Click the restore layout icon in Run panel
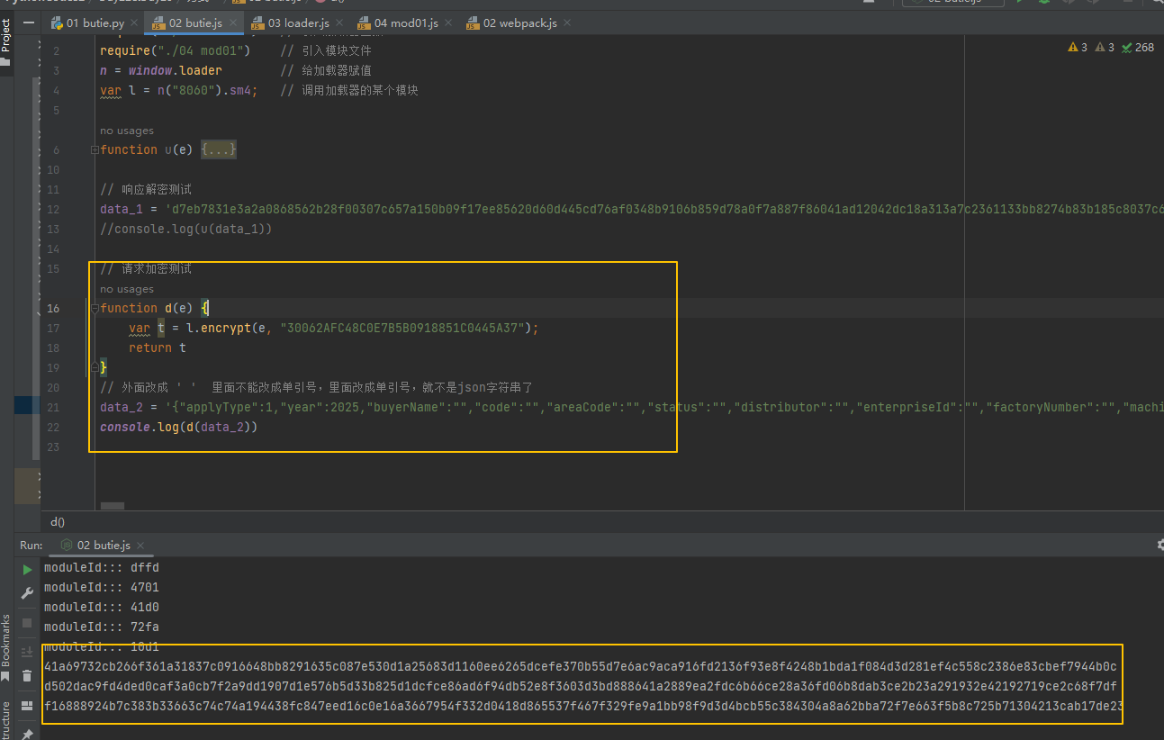The height and width of the screenshot is (740, 1164). [27, 706]
